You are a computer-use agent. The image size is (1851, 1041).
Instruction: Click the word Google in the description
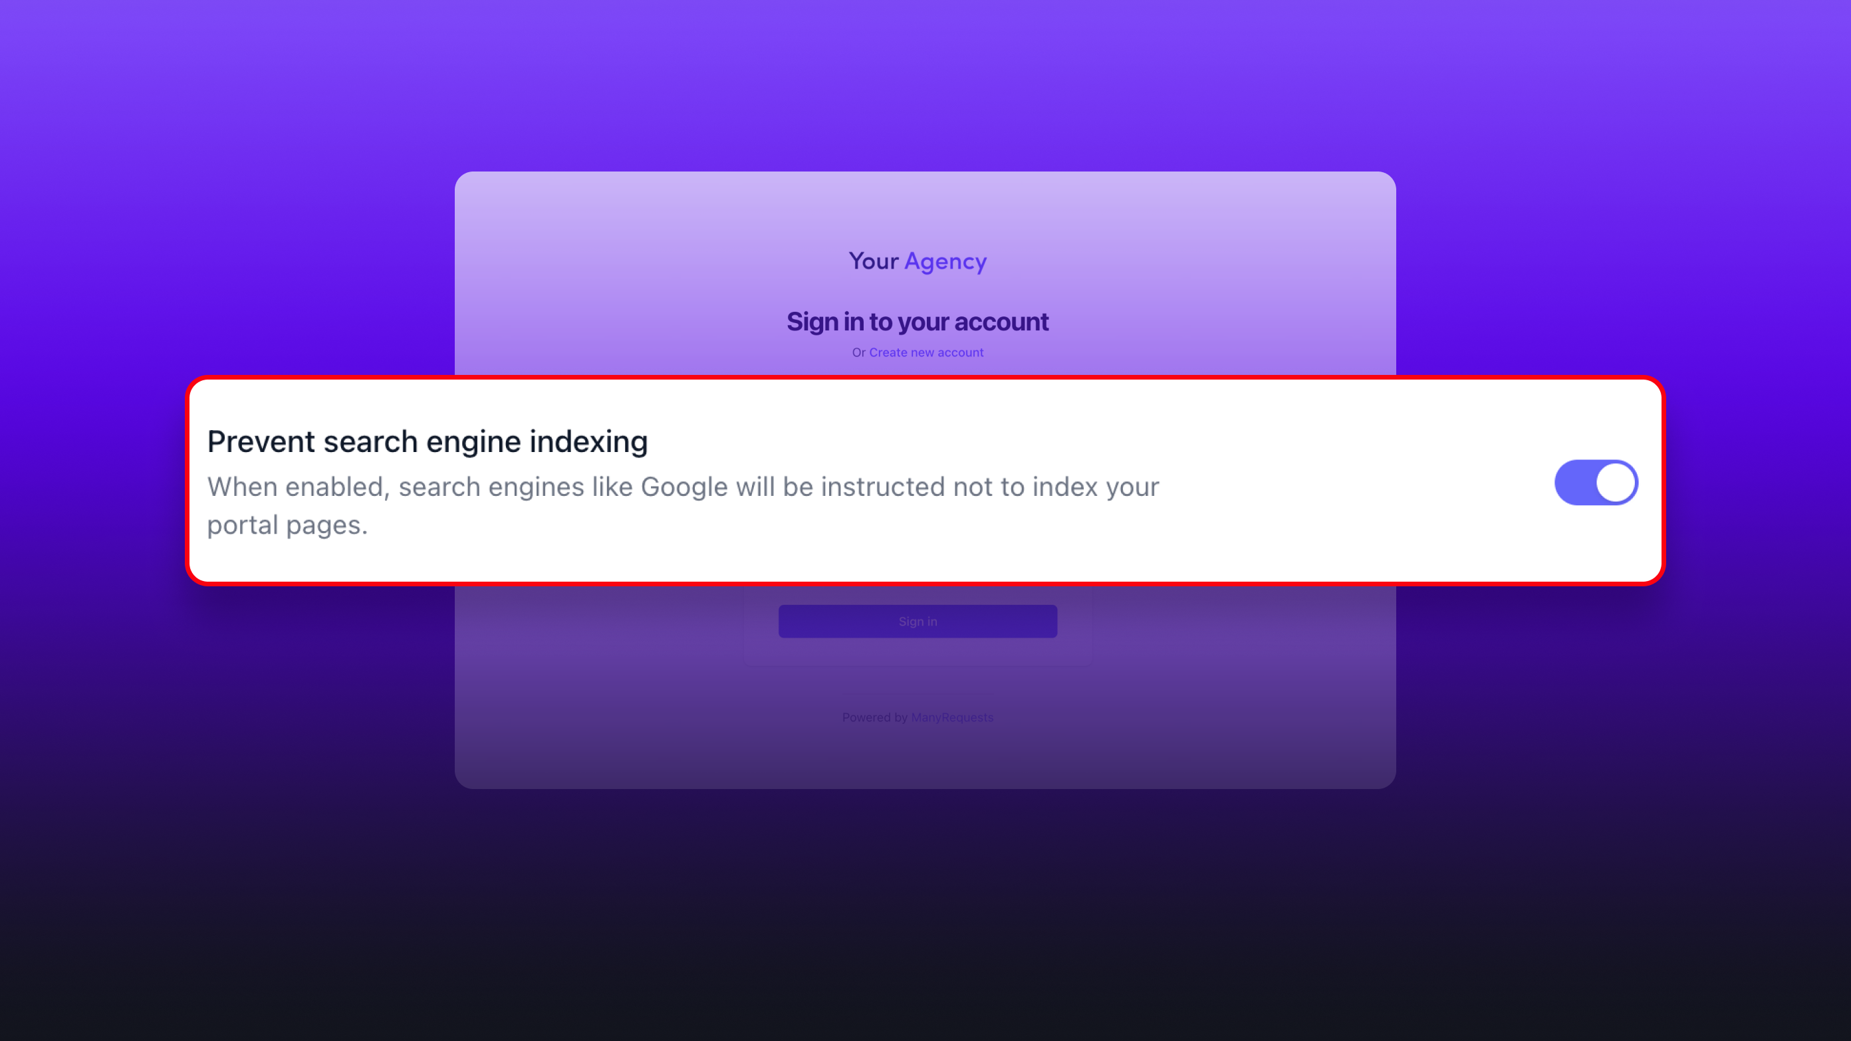pos(684,487)
